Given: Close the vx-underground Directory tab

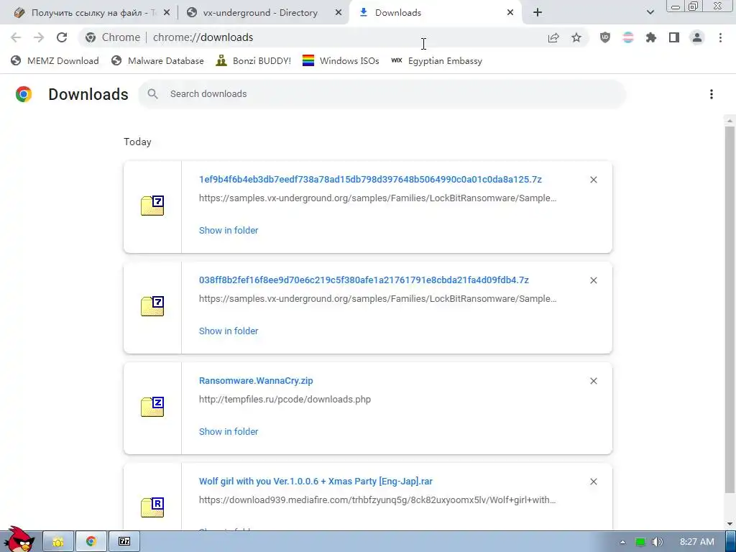Looking at the screenshot, I should coord(339,13).
